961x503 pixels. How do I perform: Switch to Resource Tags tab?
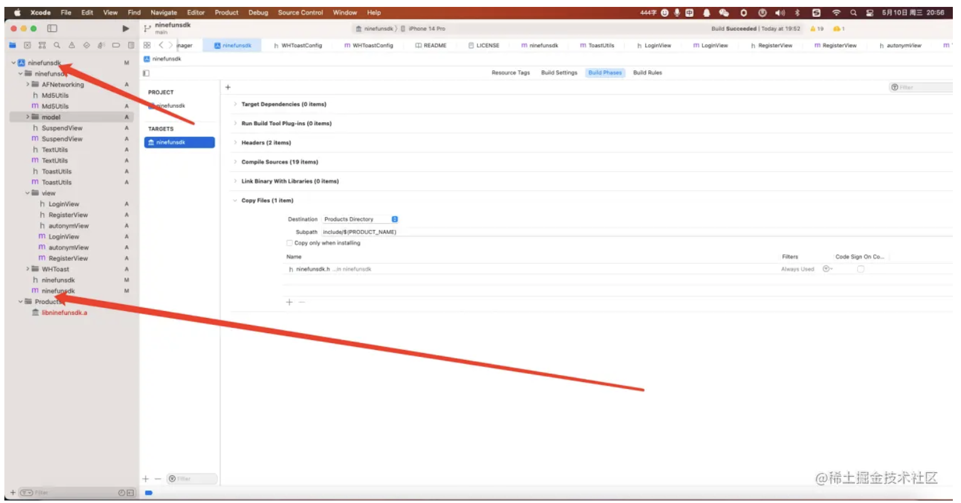coord(511,73)
